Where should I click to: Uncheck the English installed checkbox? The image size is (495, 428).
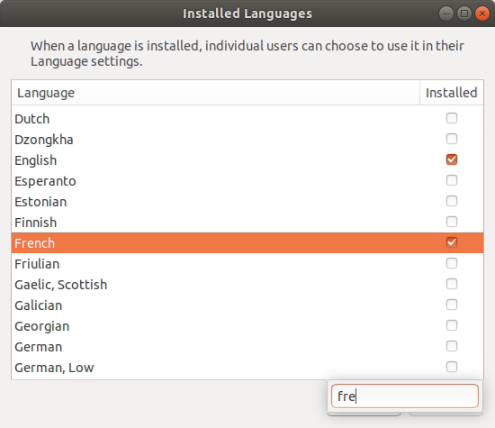(452, 159)
